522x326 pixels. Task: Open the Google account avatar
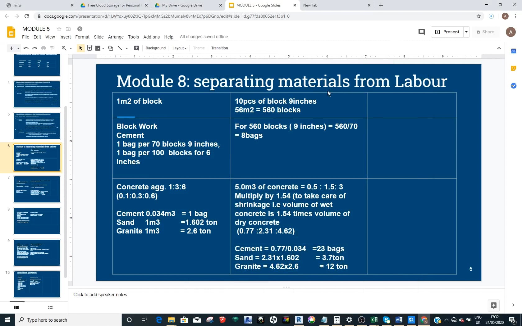coord(511,32)
